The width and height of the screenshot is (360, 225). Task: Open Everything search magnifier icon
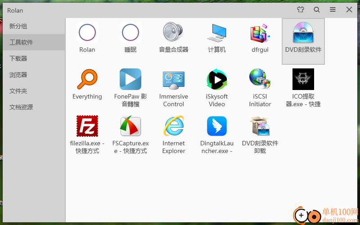click(x=87, y=79)
